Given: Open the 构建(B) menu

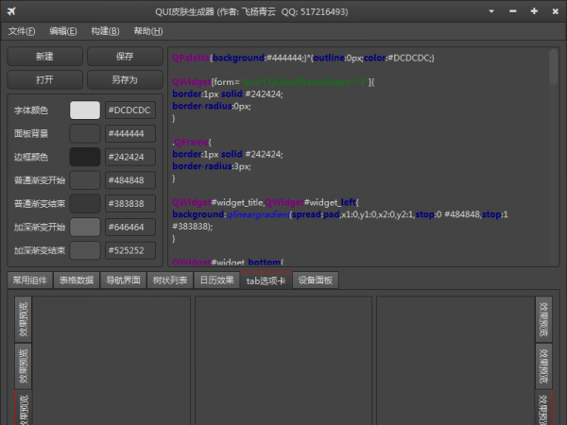Looking at the screenshot, I should 106,31.
